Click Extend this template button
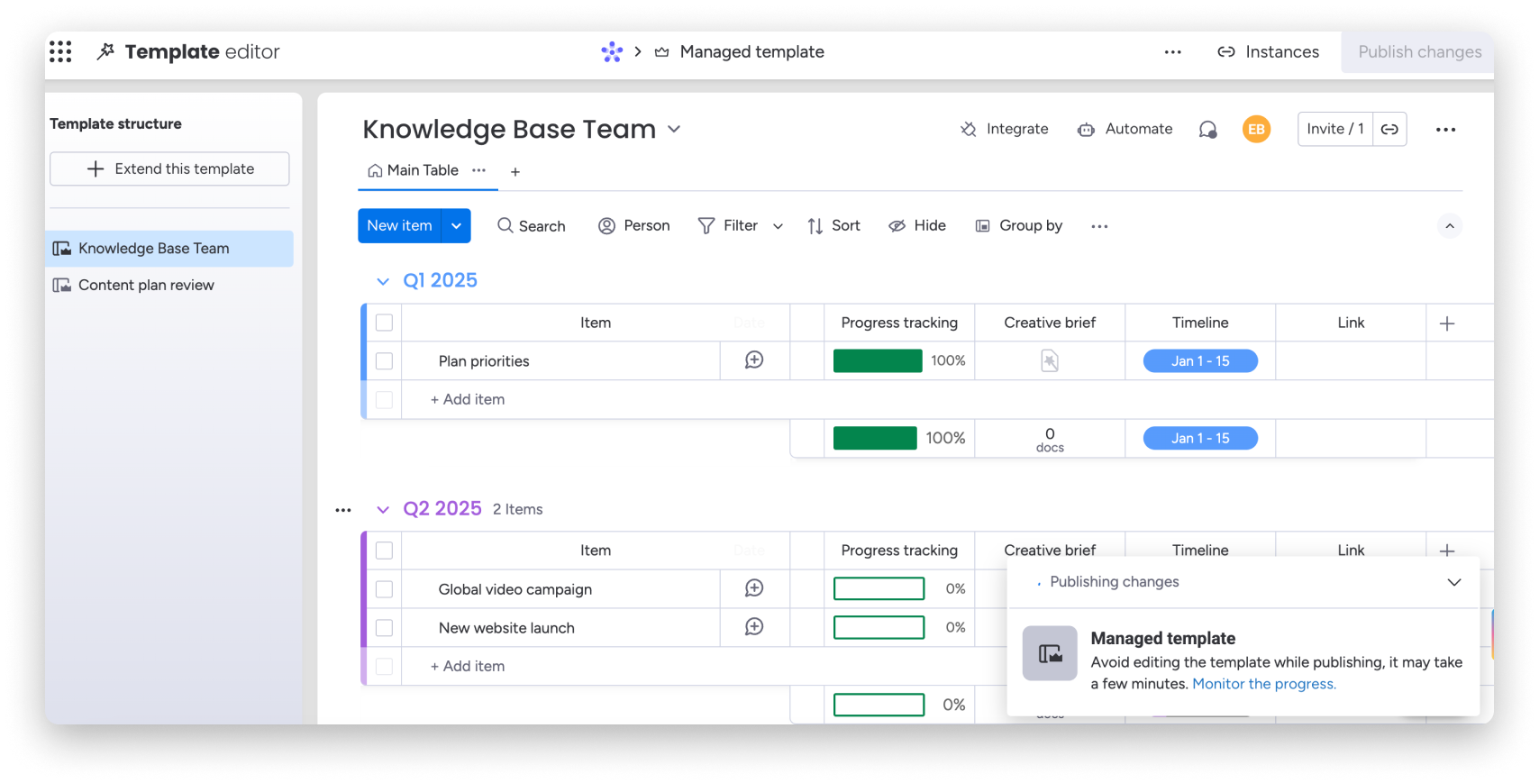The width and height of the screenshot is (1539, 783). [x=169, y=168]
